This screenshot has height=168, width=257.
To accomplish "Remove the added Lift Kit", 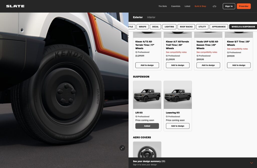I will coord(147,126).
